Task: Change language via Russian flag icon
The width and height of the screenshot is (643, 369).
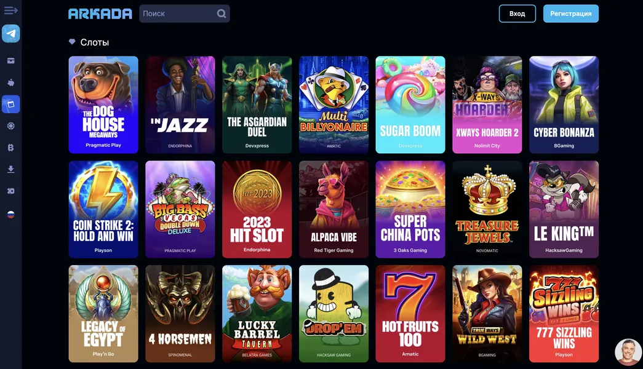Action: click(10, 215)
